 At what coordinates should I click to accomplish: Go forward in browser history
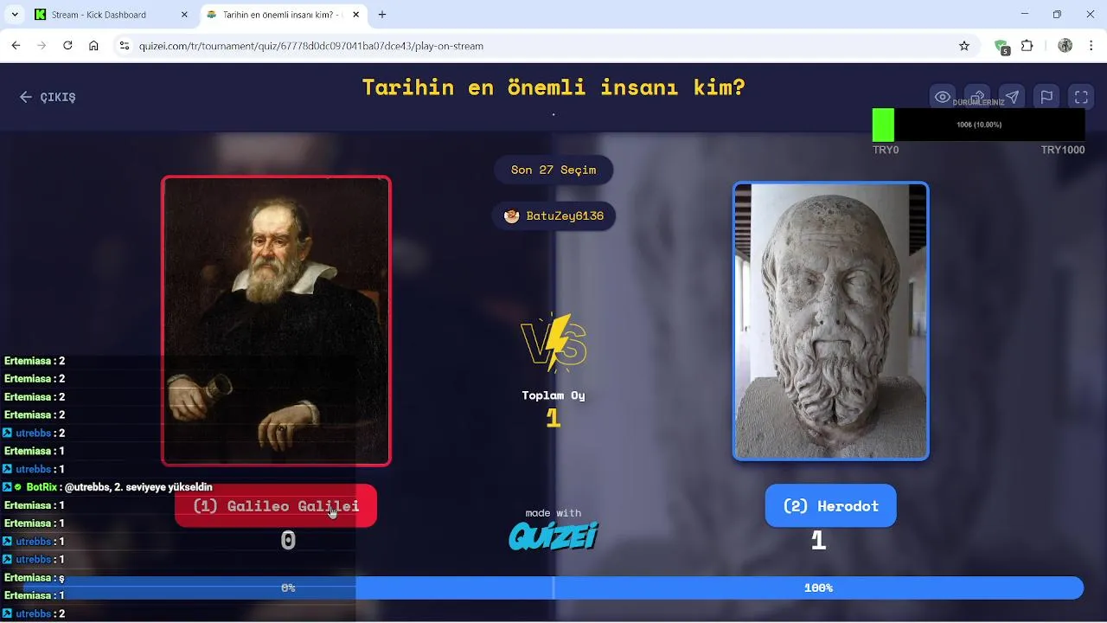coord(42,46)
